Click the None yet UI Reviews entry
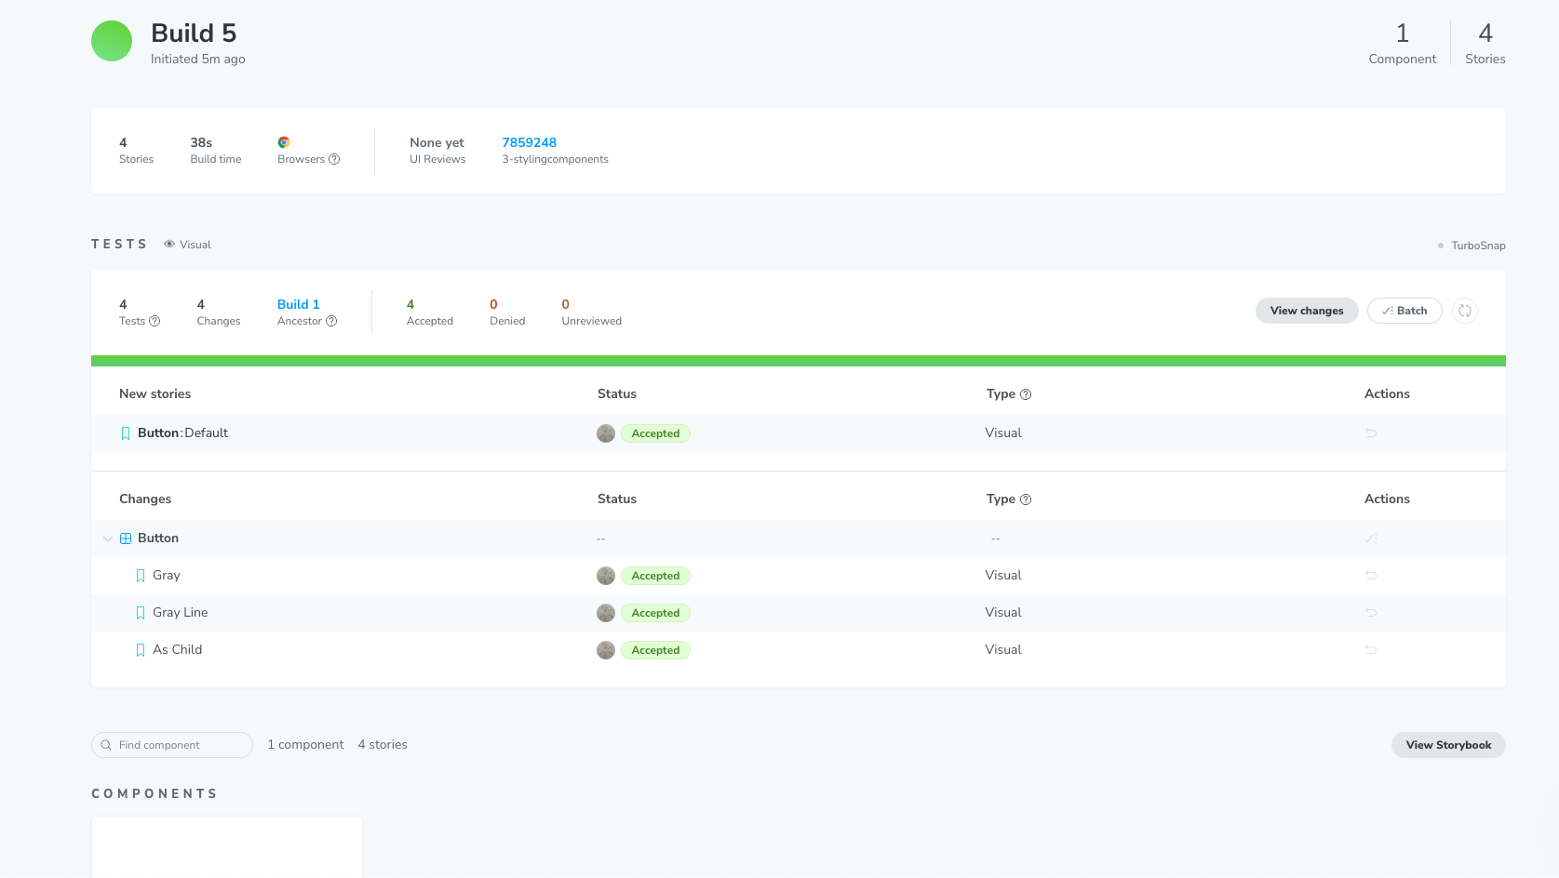 pos(437,150)
